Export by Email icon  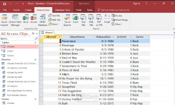pyautogui.click(x=107, y=19)
